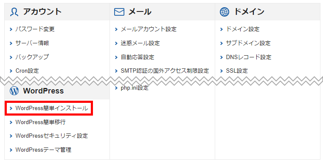This screenshot has width=323, height=167.
Task: Open WordPress簡単移行 link
Action: point(41,122)
